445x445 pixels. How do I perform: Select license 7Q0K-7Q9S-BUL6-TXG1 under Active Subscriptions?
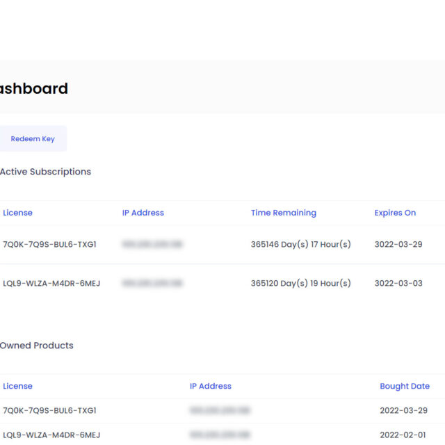coord(50,245)
